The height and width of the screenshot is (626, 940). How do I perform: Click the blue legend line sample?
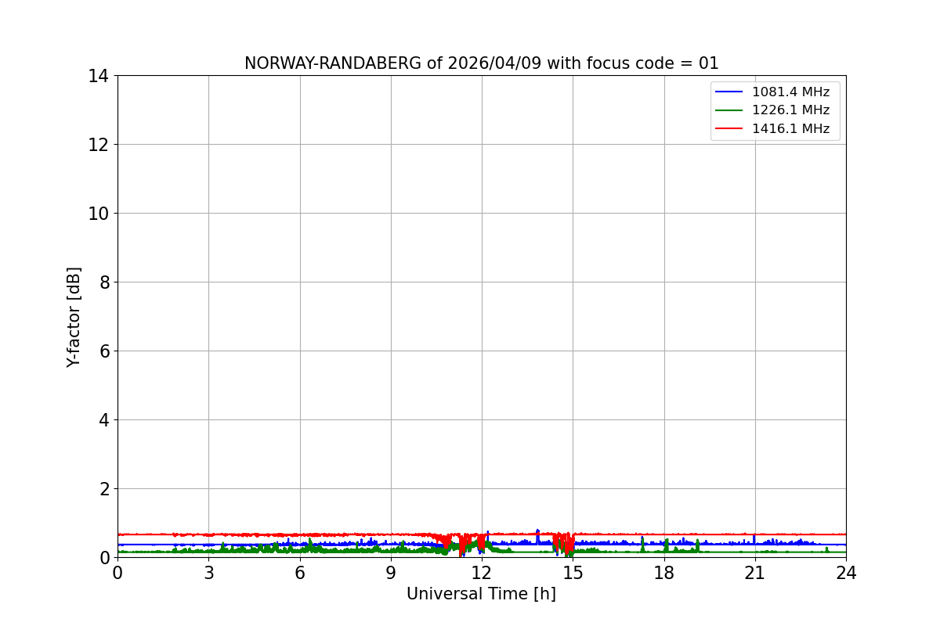click(730, 92)
